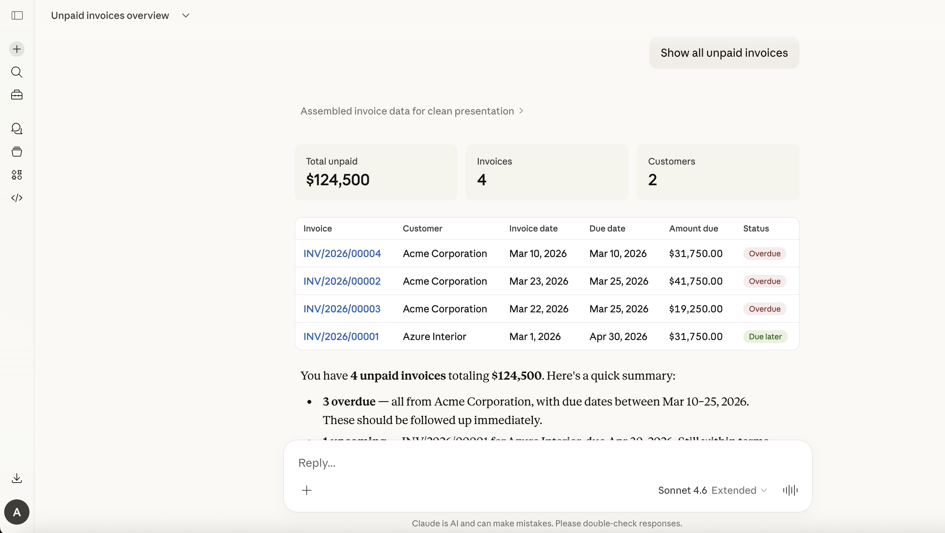Open the chats bubble icon
The height and width of the screenshot is (533, 945).
click(x=17, y=129)
